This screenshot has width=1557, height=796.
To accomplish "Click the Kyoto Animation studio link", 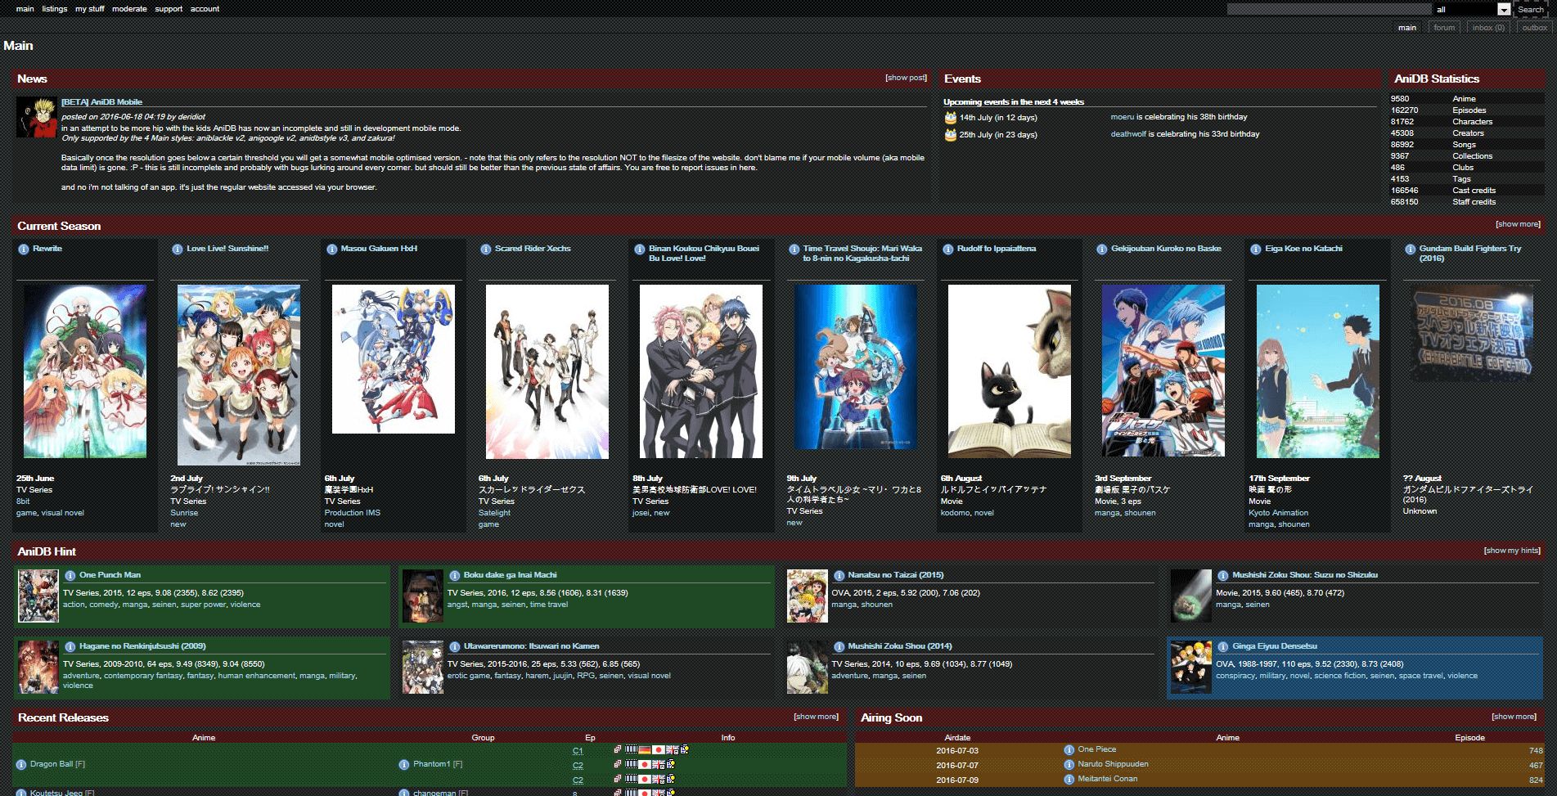I will coord(1278,513).
